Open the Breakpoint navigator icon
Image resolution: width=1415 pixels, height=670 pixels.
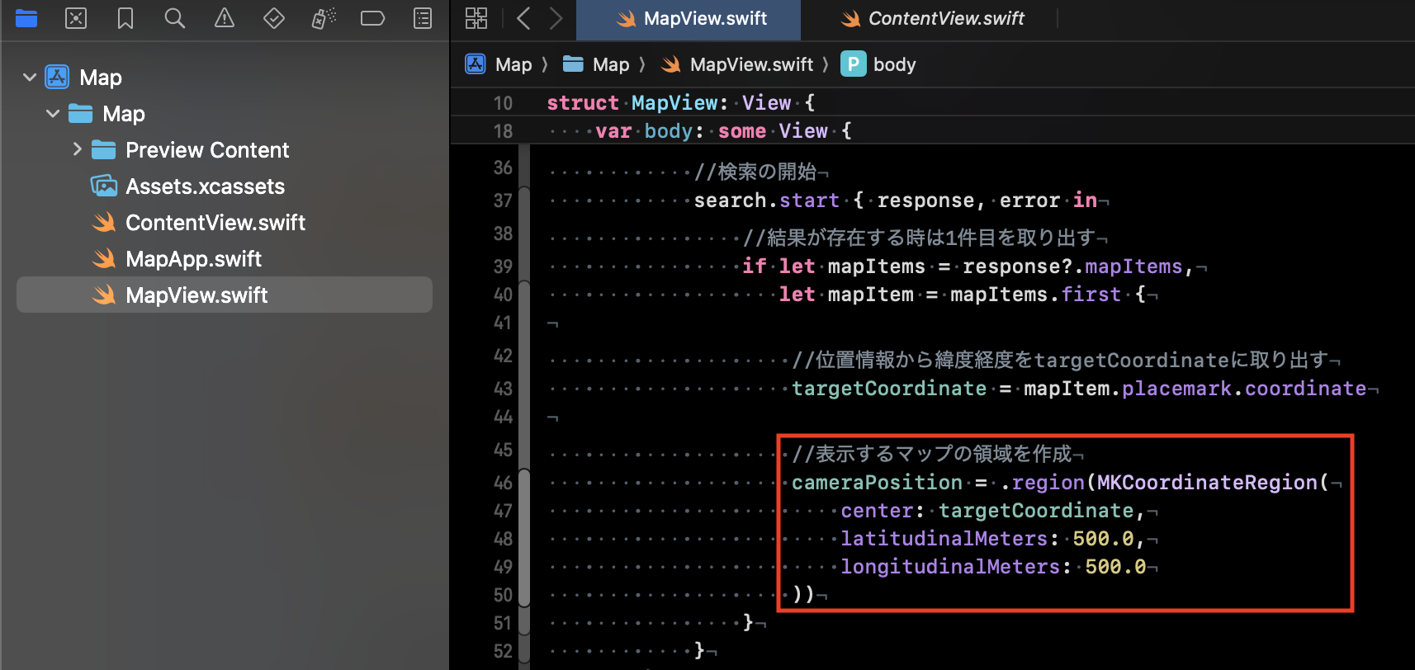pyautogui.click(x=373, y=18)
